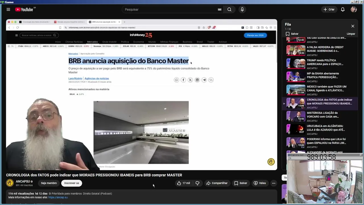Click the Inscrever-se subscribe button

point(72,183)
